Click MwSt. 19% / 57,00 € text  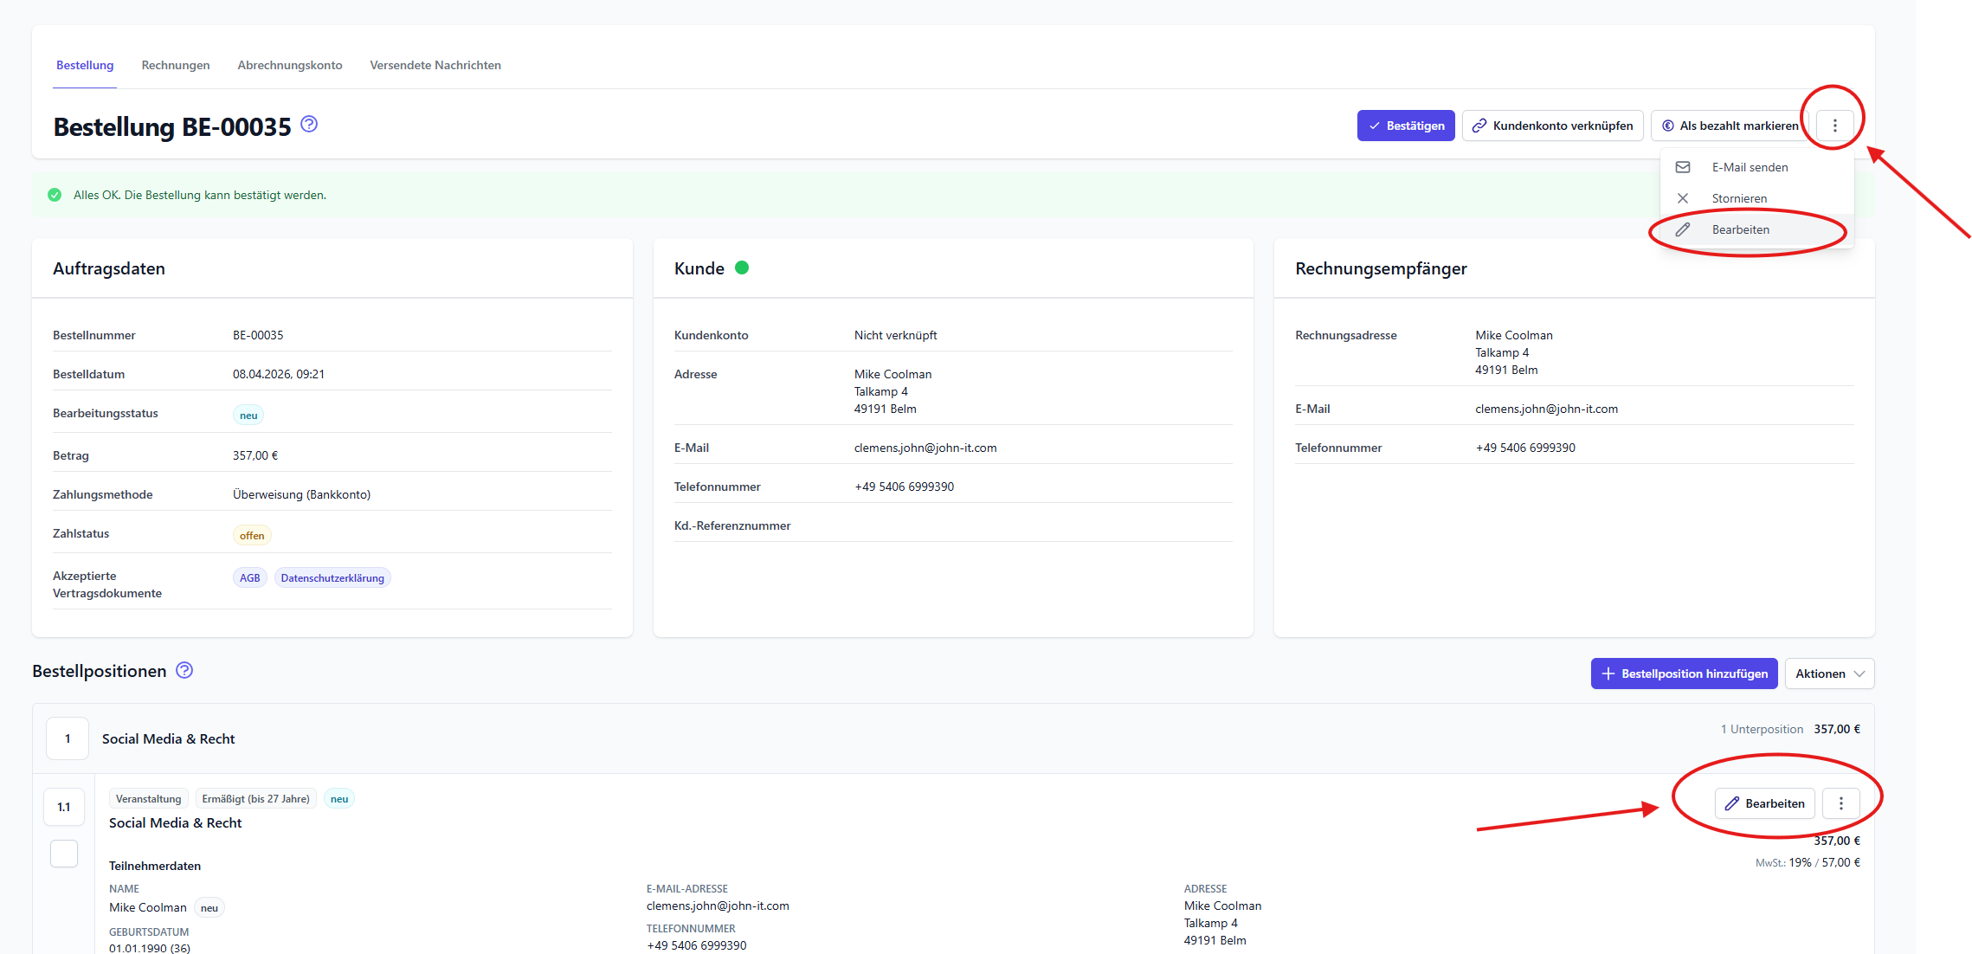[1808, 862]
